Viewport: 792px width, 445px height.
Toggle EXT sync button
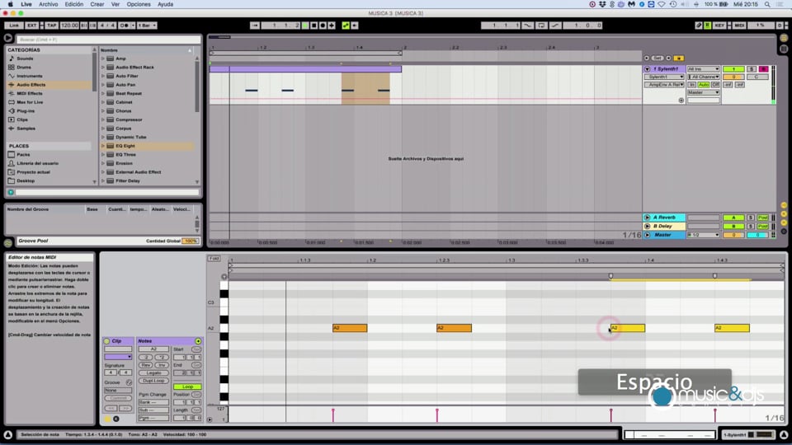coord(31,26)
